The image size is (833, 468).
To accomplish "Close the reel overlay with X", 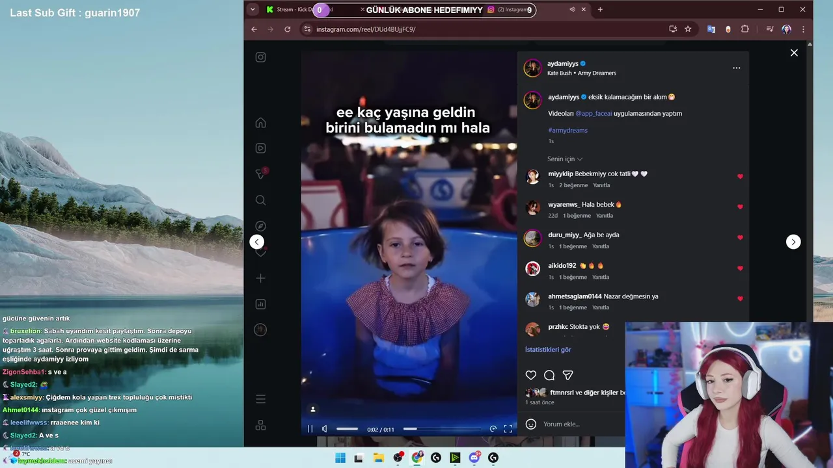I will 794,53.
